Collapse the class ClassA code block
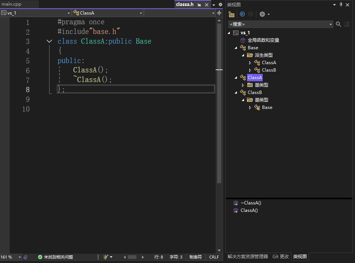355x263 pixels. [49, 41]
